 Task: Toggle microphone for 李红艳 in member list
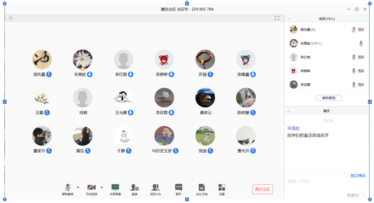pos(354,57)
